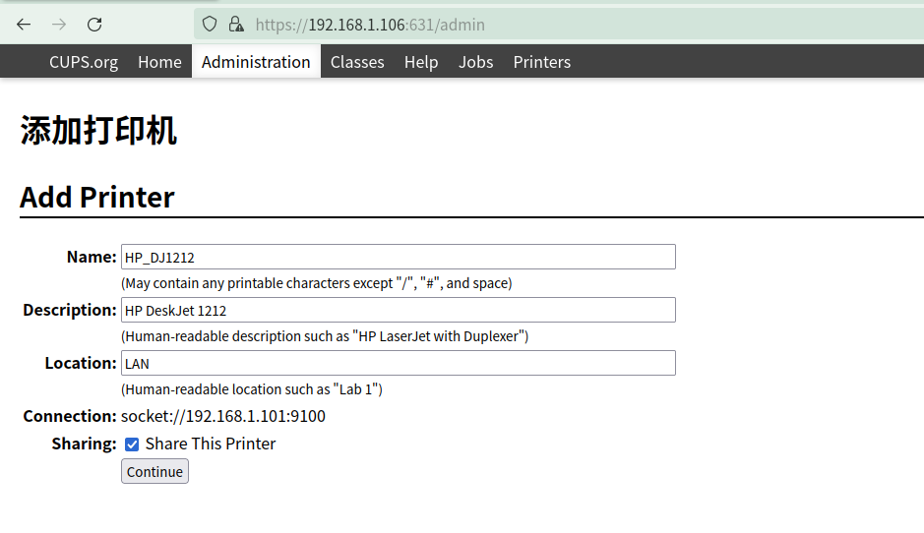This screenshot has height=533, width=924.
Task: Reload the current page
Action: 94,25
